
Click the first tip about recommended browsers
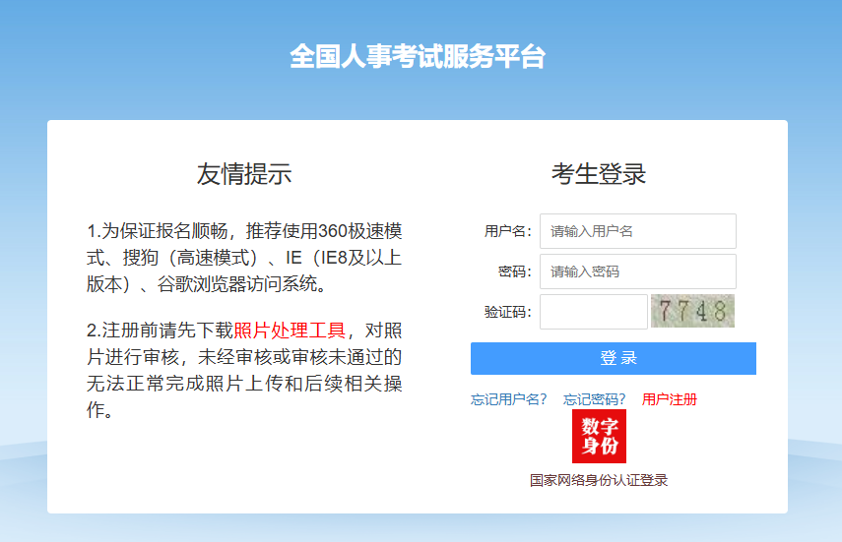(x=244, y=258)
